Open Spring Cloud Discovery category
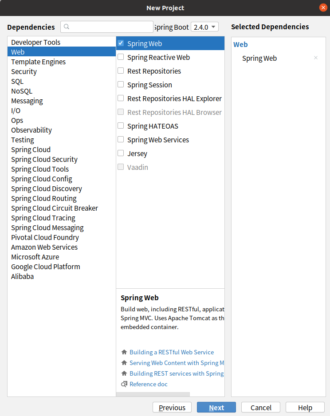330x416 pixels. tap(62, 188)
